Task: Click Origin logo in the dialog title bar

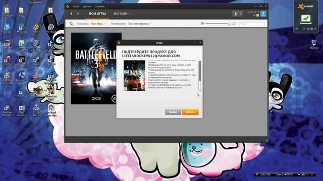Action: [119, 43]
